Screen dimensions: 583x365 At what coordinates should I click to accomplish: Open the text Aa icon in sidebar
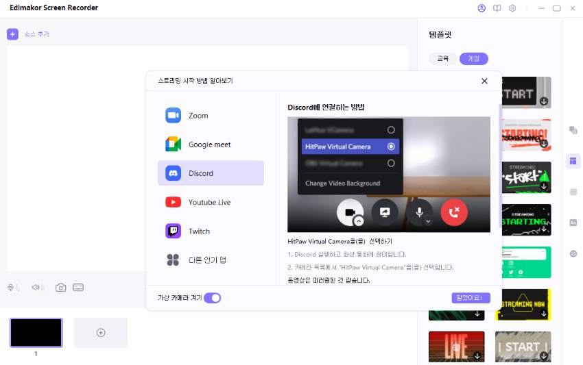point(573,223)
